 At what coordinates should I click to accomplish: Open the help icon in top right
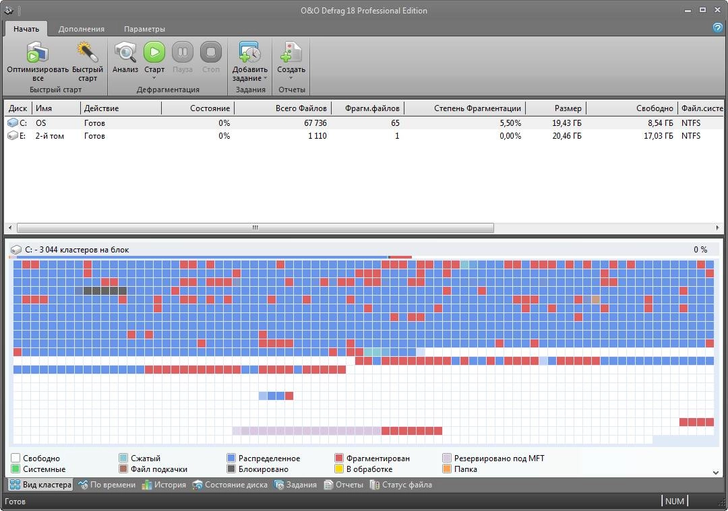coord(717,28)
